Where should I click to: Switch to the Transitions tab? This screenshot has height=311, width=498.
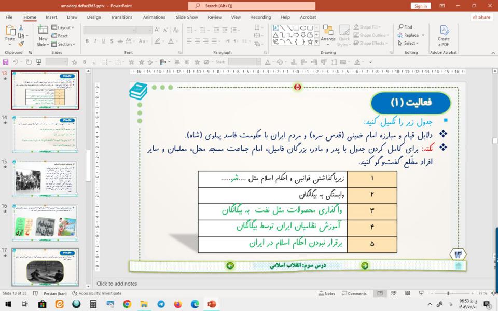[x=121, y=17]
